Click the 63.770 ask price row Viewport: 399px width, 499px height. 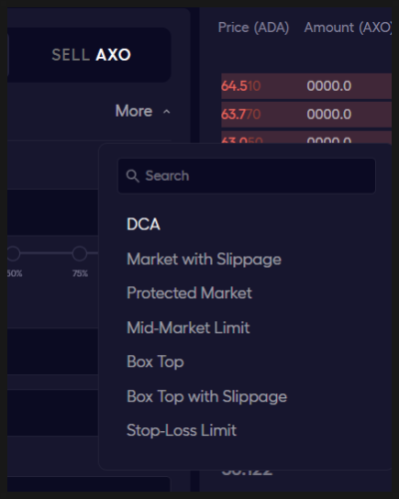point(306,115)
